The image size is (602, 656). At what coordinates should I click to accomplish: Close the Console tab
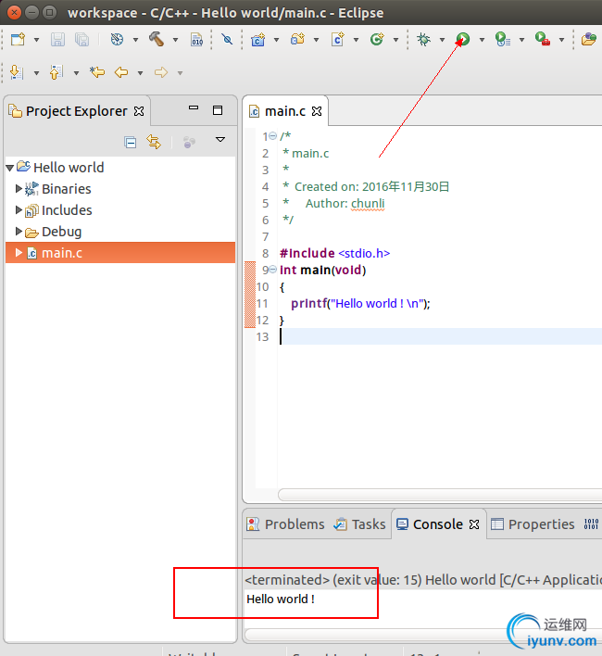point(474,524)
